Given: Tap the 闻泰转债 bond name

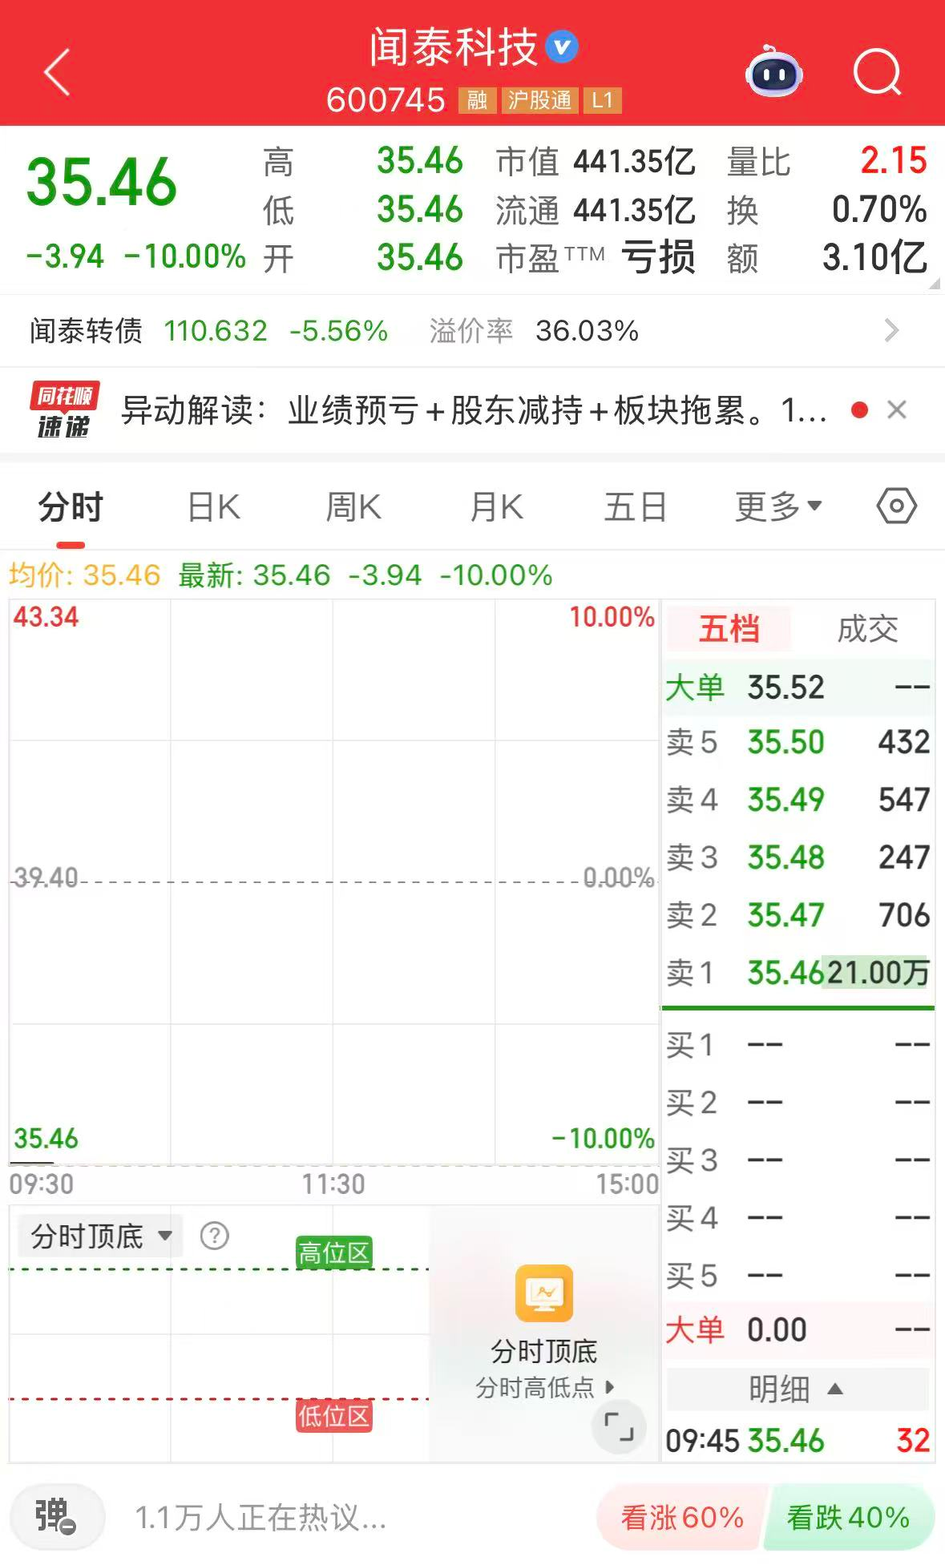Looking at the screenshot, I should click(86, 330).
